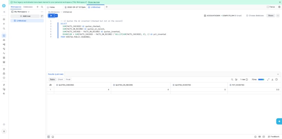Click the Create plus icon in the sidebar
Viewport: 282px width, 139px height.
coord(4,24)
